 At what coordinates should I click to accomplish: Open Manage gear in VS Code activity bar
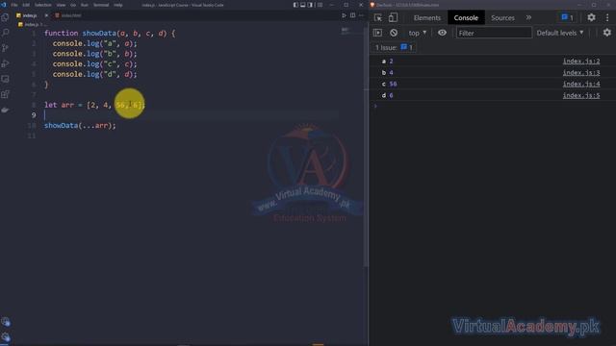[x=6, y=336]
